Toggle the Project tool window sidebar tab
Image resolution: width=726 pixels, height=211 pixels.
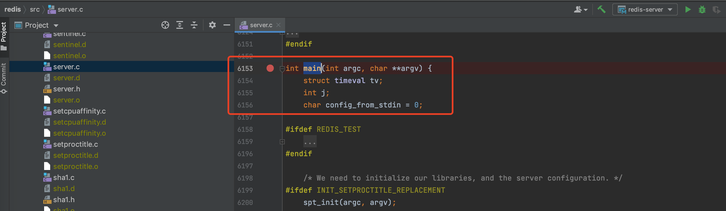(x=4, y=36)
